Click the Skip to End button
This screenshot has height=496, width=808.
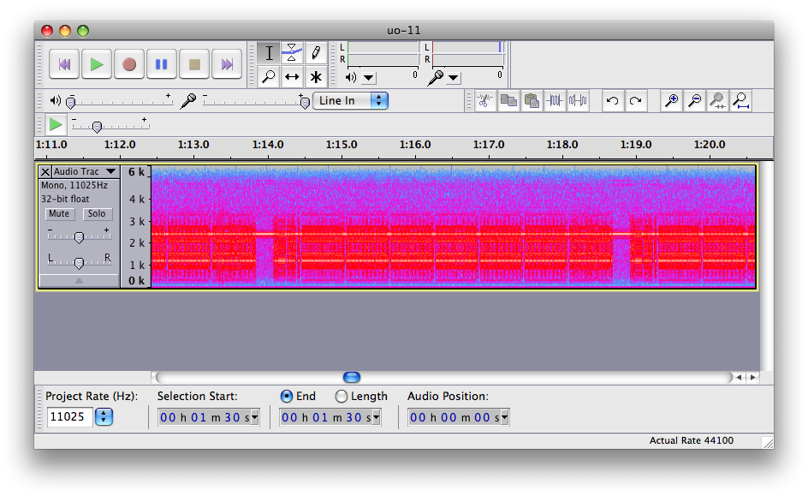click(227, 64)
